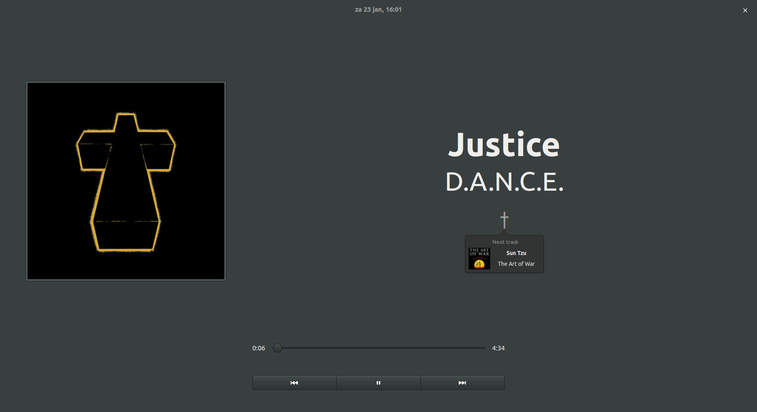Skip forward to the next track
757x412 pixels.
462,383
